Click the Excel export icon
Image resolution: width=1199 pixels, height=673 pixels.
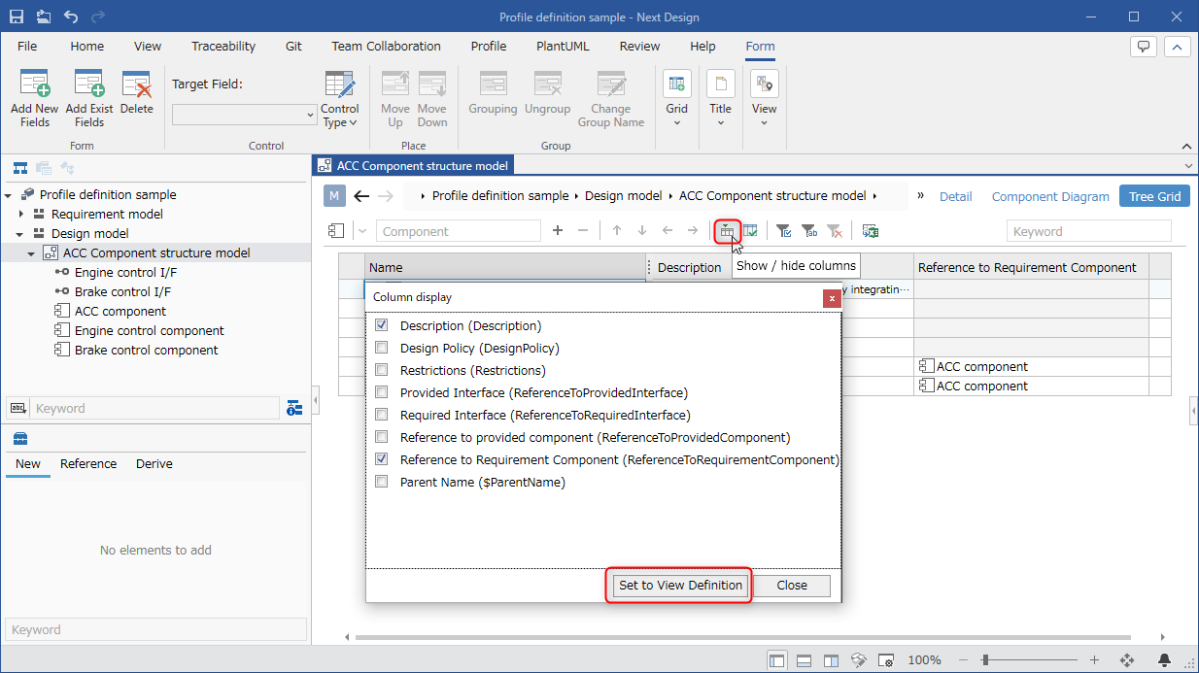click(x=871, y=231)
